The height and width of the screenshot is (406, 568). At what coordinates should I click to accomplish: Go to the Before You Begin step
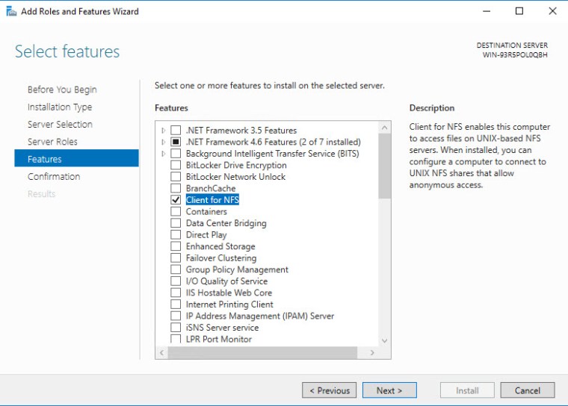[x=62, y=90]
